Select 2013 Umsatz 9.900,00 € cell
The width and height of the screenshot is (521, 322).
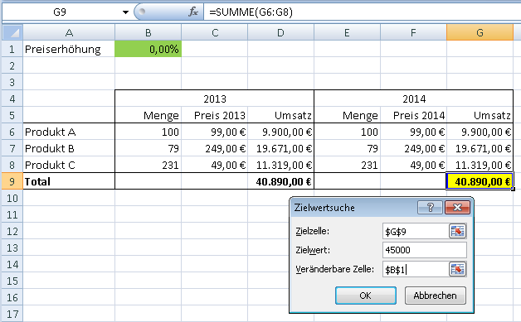[280, 132]
